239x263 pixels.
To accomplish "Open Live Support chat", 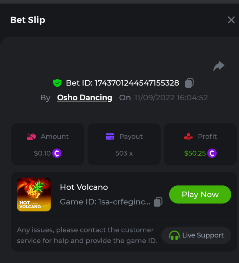I will 196,235.
